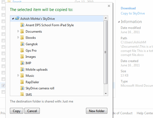The width and height of the screenshot is (153, 118).
Task: Click the Help Center footer link
Action: [145, 113]
